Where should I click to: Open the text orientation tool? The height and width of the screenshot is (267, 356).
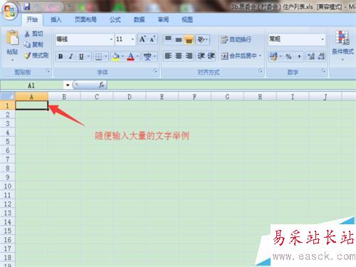[x=201, y=39]
